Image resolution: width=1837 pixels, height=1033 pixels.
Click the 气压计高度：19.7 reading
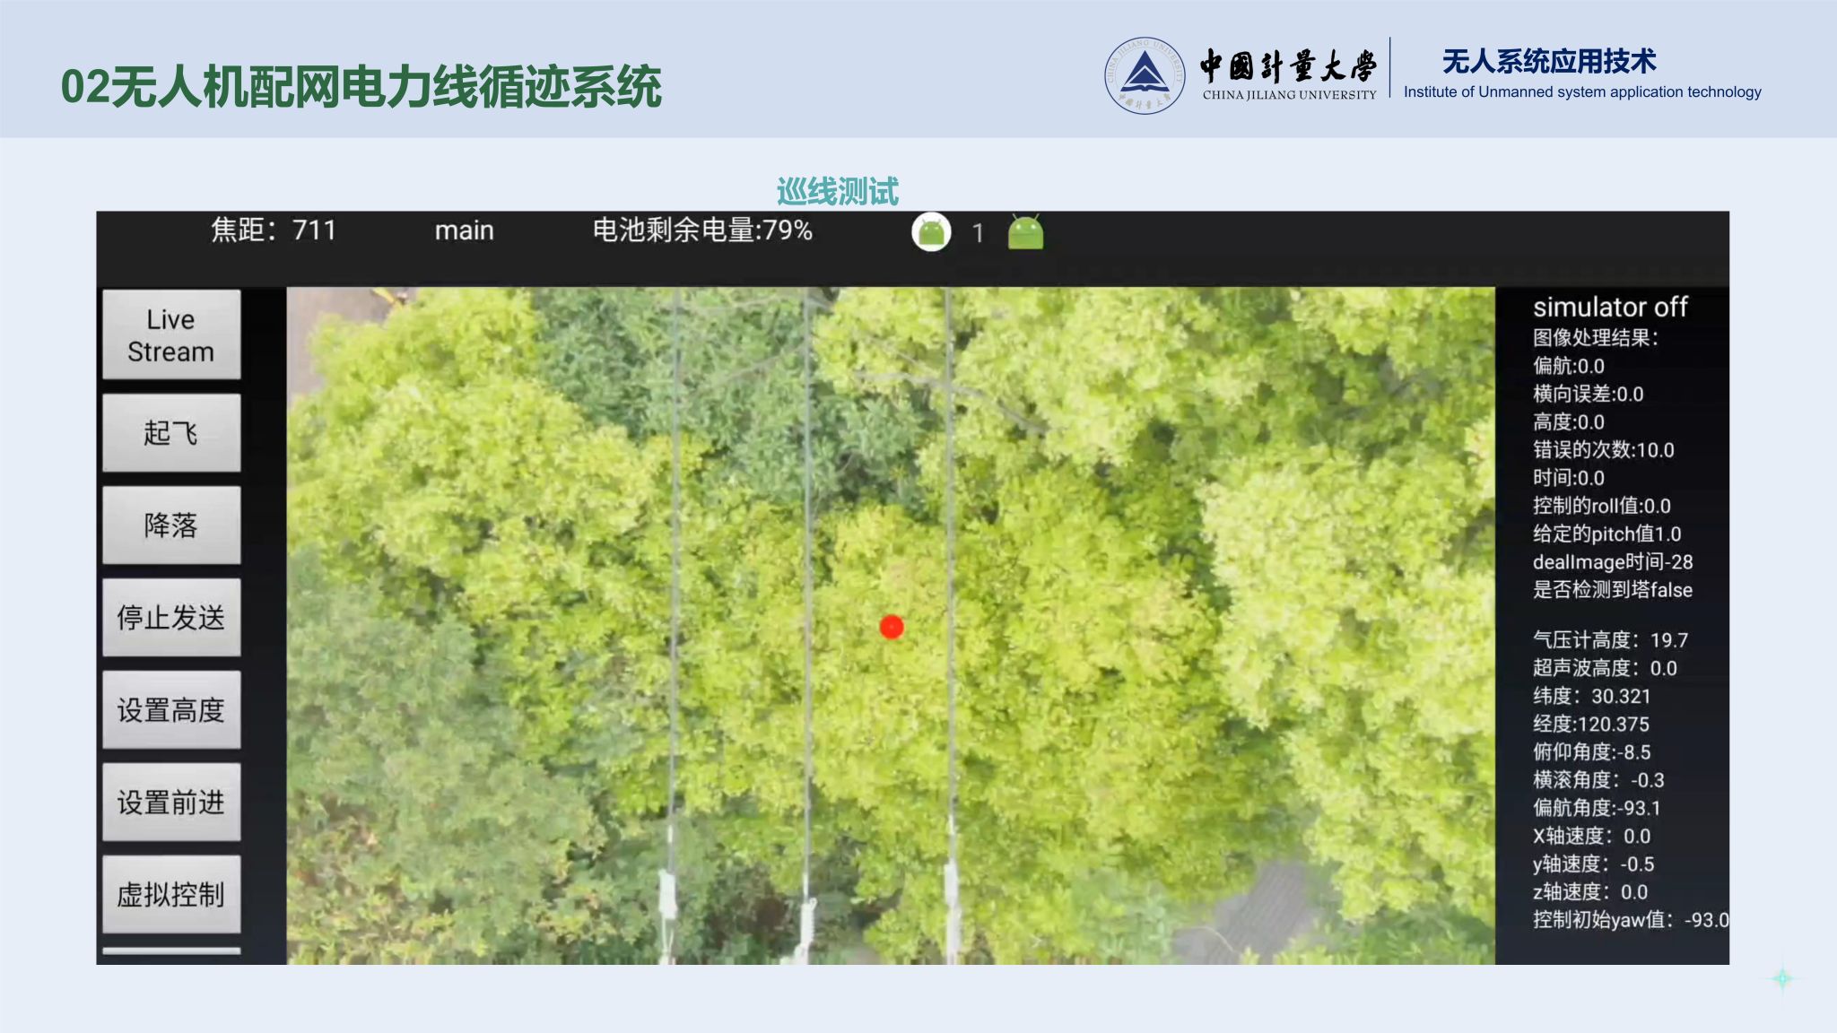tap(1611, 640)
